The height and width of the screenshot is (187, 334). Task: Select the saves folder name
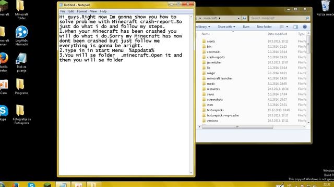(210, 94)
